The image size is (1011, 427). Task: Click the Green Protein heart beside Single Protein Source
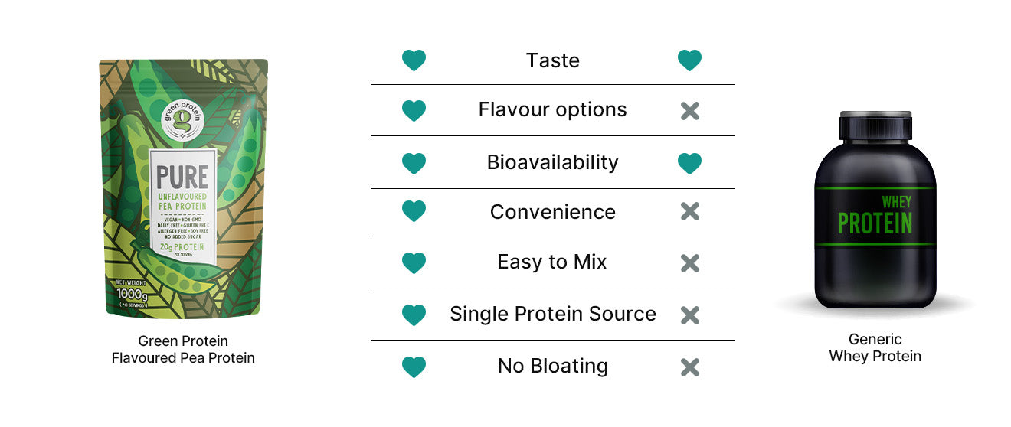click(x=414, y=315)
